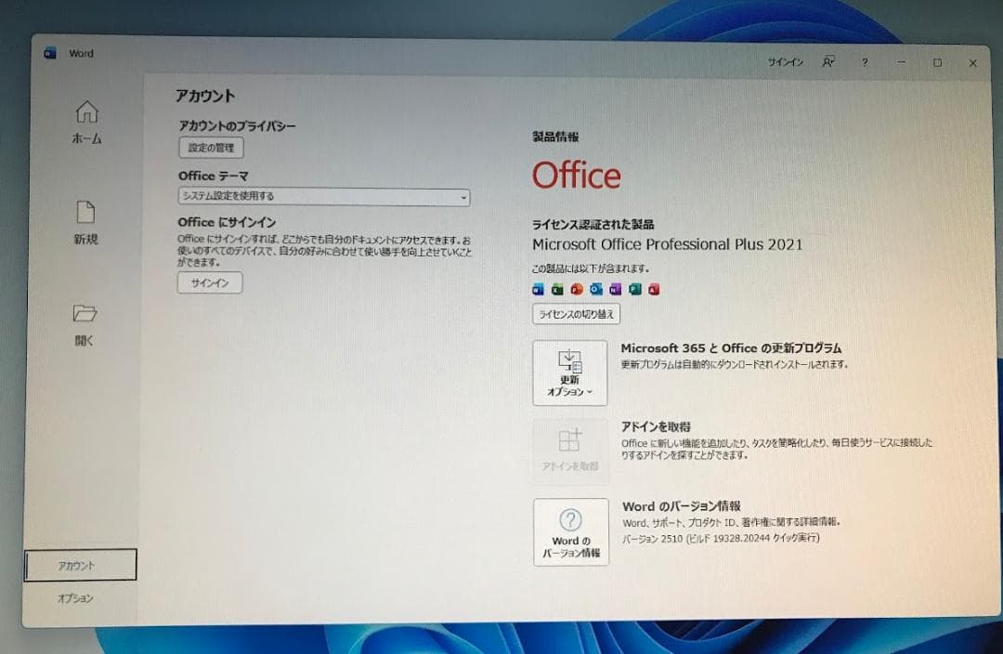Open Word のバージョン情報 via the question mark icon
This screenshot has width=1003, height=654.
[569, 531]
